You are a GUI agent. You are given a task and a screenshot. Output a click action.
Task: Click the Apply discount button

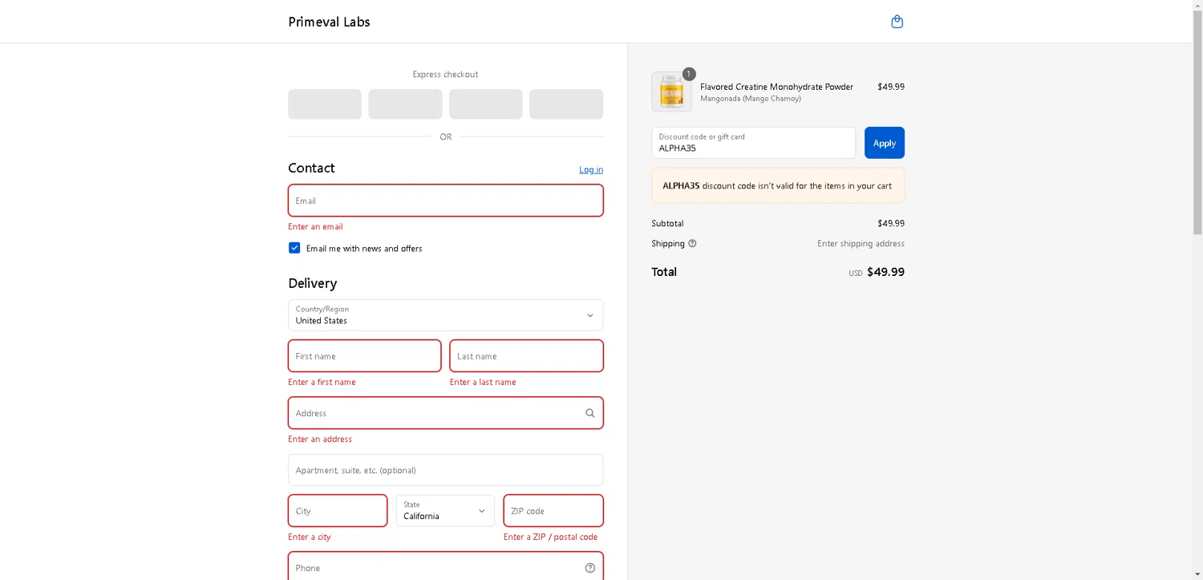(x=885, y=143)
